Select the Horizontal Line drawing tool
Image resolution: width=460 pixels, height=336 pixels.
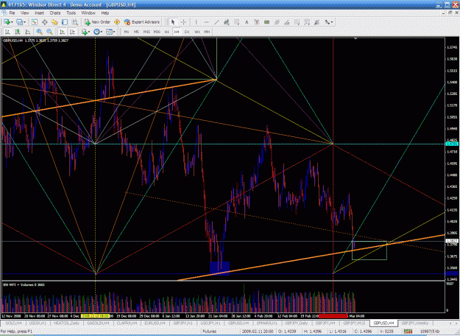click(x=206, y=22)
